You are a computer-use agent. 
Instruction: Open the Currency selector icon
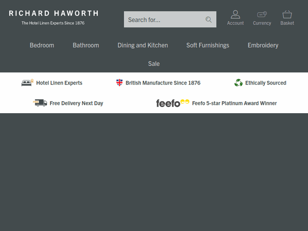coord(262,15)
